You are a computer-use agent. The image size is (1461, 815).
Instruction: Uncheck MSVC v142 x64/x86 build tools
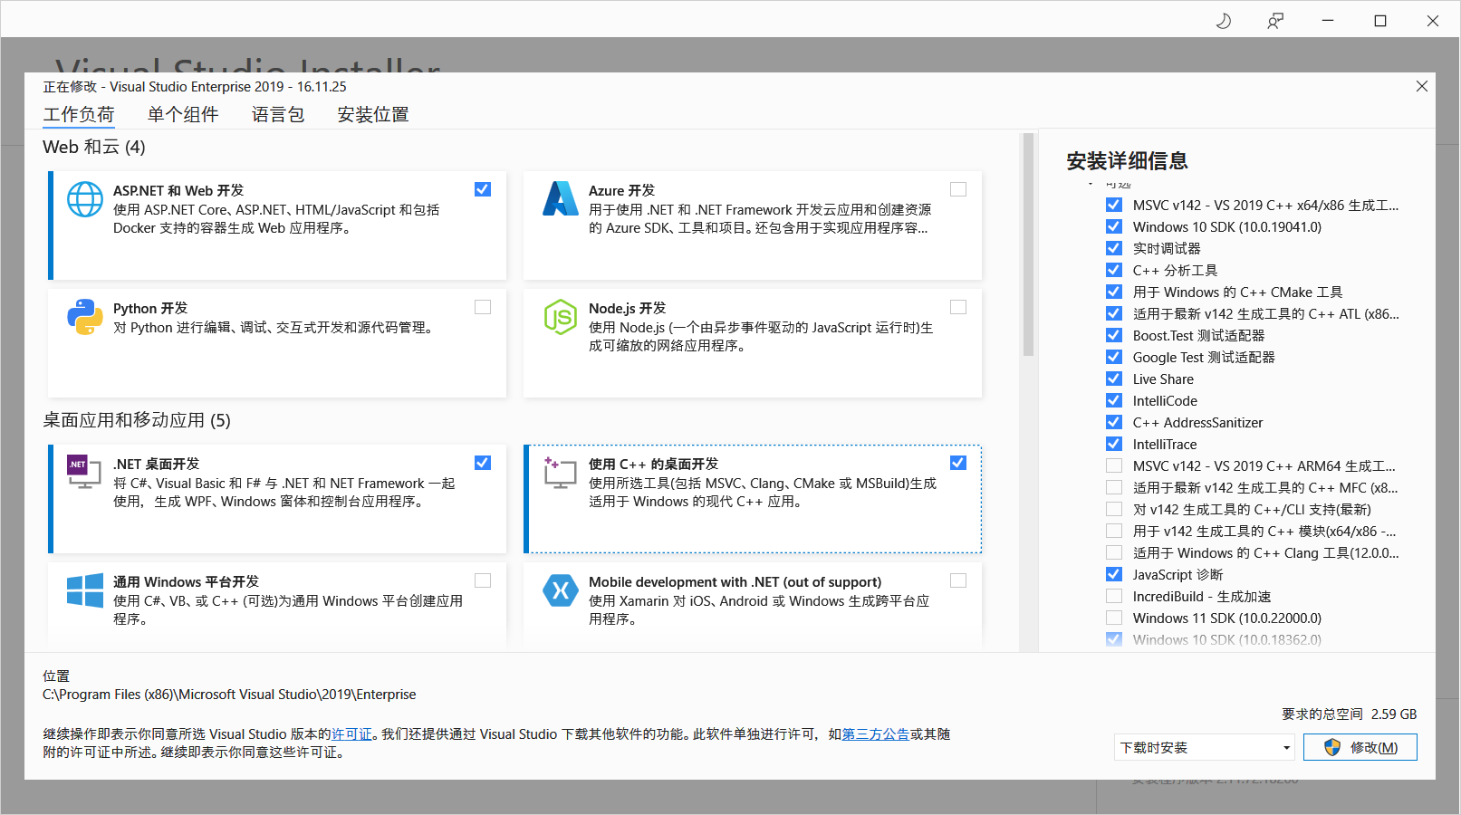point(1114,205)
